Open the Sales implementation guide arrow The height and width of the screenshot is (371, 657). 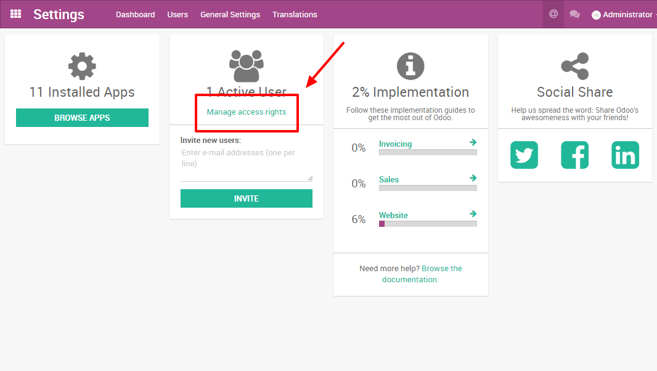[473, 177]
